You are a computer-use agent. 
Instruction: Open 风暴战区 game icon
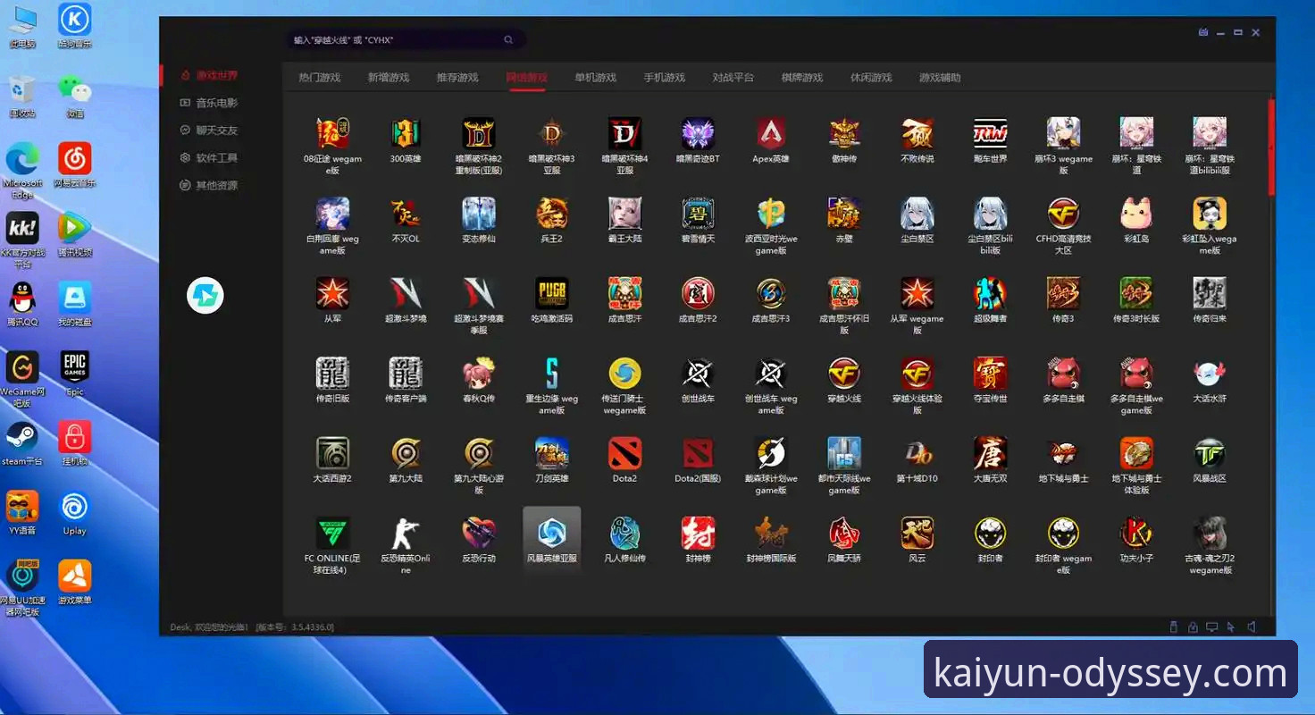1210,454
